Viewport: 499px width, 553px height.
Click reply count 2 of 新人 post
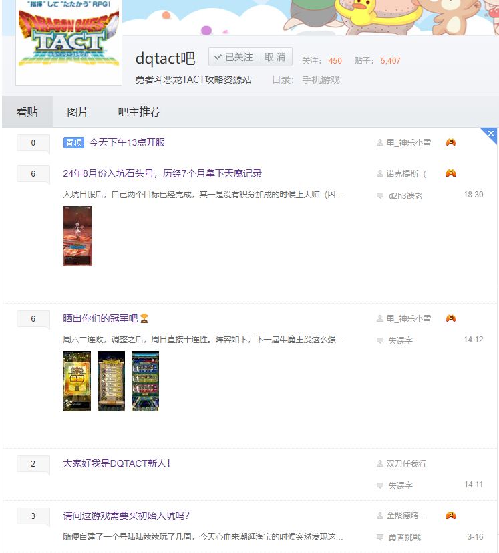[x=33, y=464]
